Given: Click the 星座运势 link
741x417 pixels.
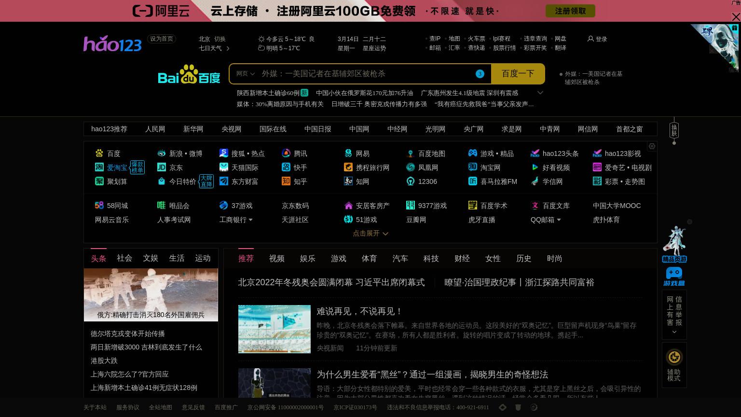Looking at the screenshot, I should pyautogui.click(x=374, y=48).
